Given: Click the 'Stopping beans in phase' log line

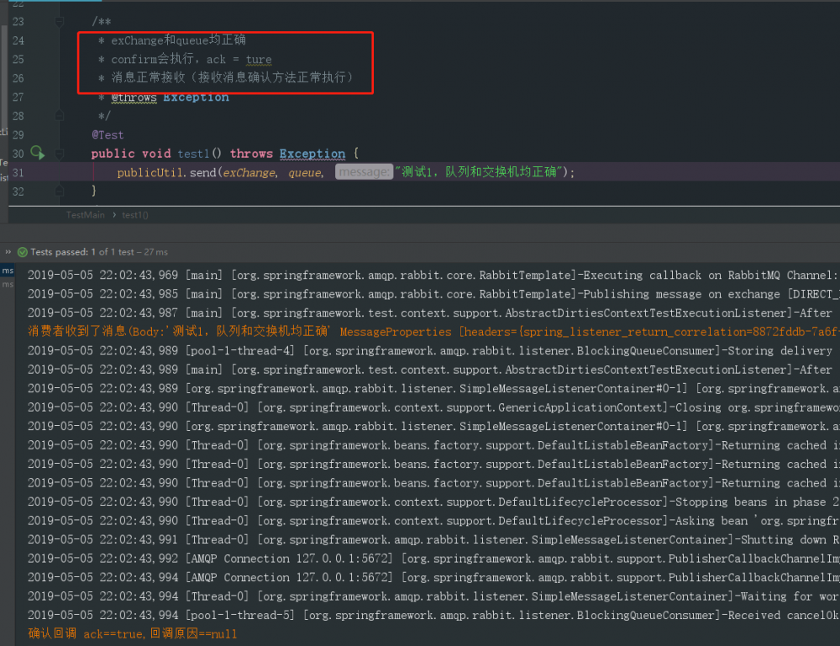Looking at the screenshot, I should point(433,502).
